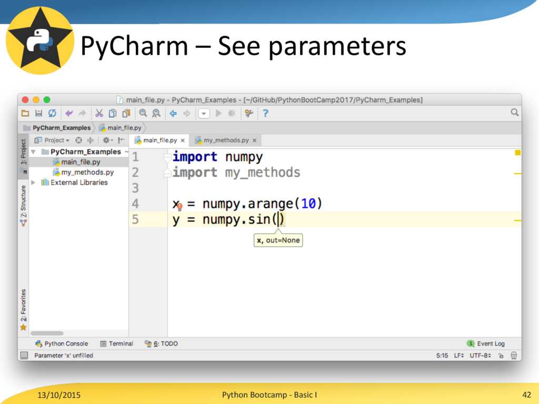Click the grey Redo arrow
This screenshot has width=539, height=404.
pos(82,113)
